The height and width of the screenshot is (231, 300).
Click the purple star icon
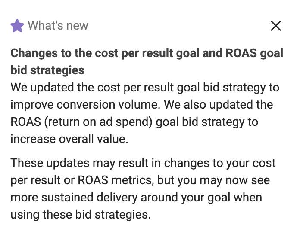[17, 26]
